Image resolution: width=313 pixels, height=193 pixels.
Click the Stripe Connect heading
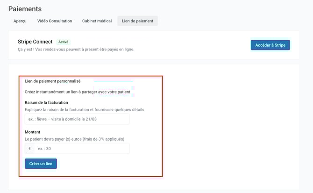pyautogui.click(x=35, y=42)
